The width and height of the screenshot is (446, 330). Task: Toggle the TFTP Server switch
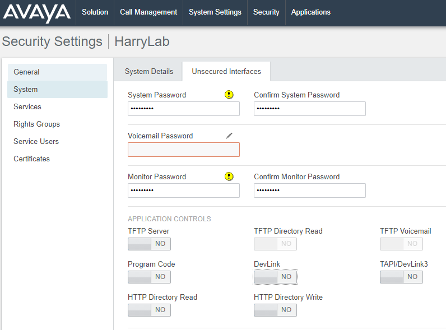coord(150,244)
